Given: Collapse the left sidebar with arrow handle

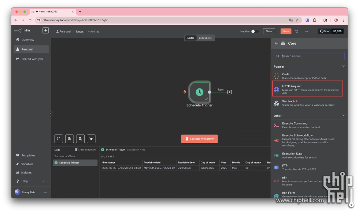Looking at the screenshot, I should [51, 114].
